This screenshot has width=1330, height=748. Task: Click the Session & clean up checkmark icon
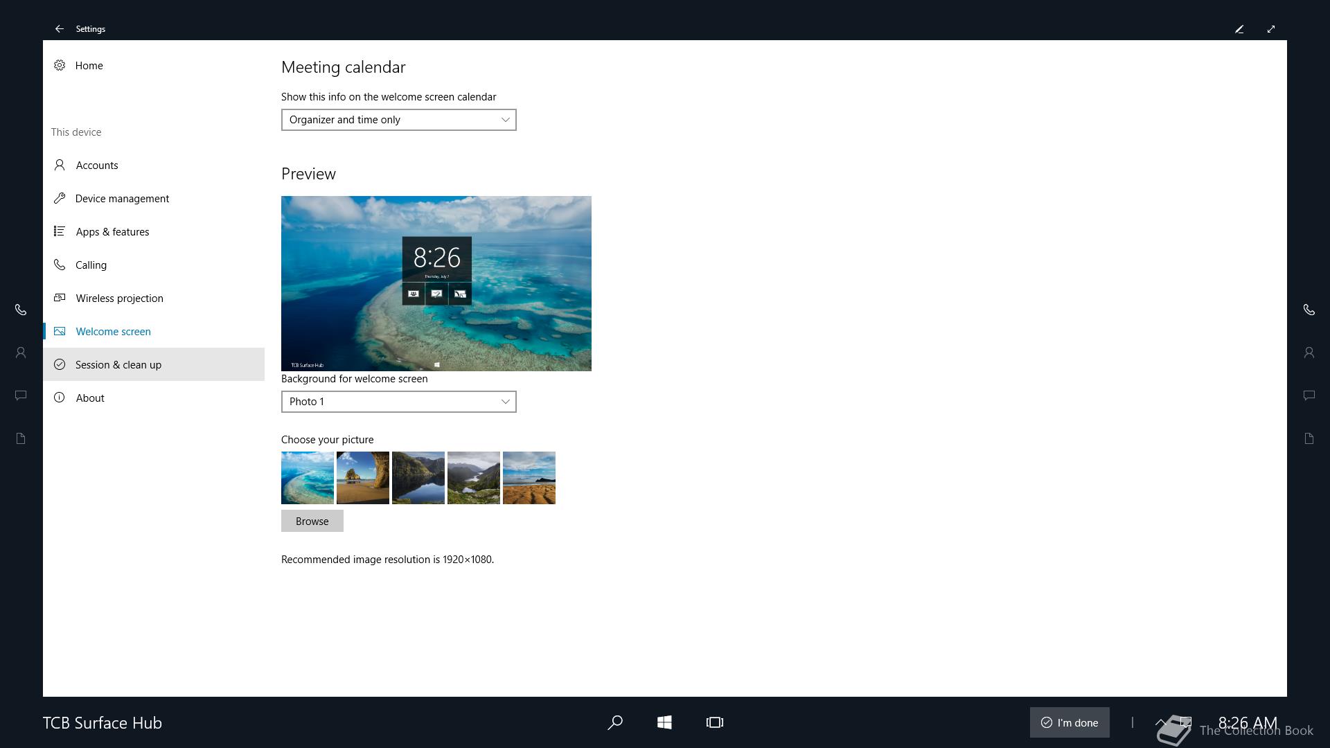pos(60,364)
